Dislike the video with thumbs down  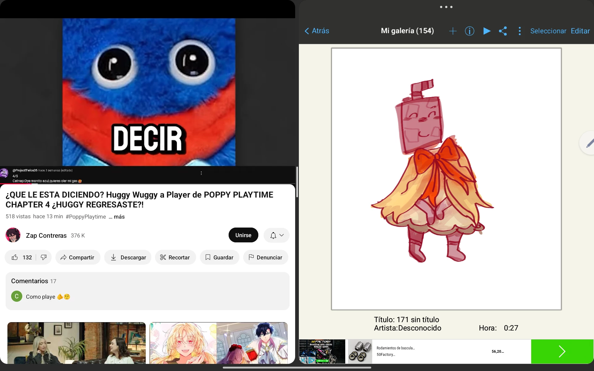coord(44,257)
